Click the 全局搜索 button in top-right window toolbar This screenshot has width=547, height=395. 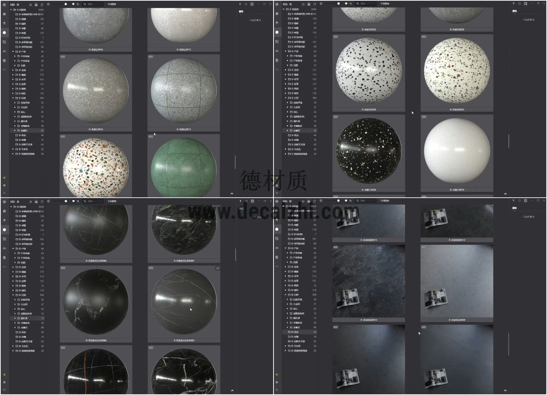coord(385,4)
